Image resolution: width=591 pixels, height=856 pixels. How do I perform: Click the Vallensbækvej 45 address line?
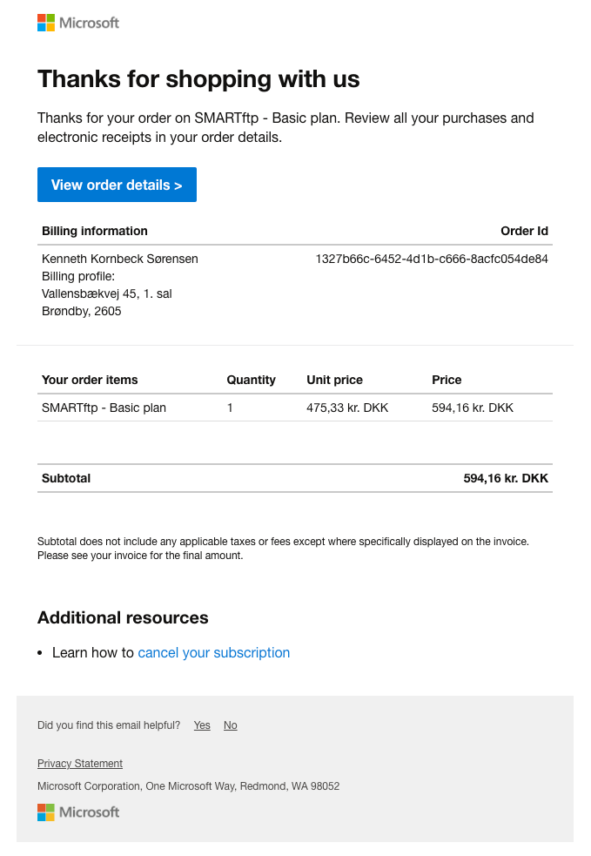pos(107,293)
